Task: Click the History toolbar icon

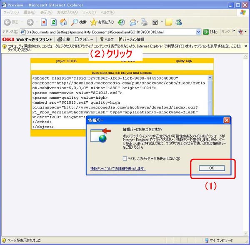Action: (x=121, y=22)
